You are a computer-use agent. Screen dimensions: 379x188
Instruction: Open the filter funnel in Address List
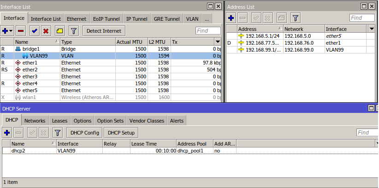point(296,18)
